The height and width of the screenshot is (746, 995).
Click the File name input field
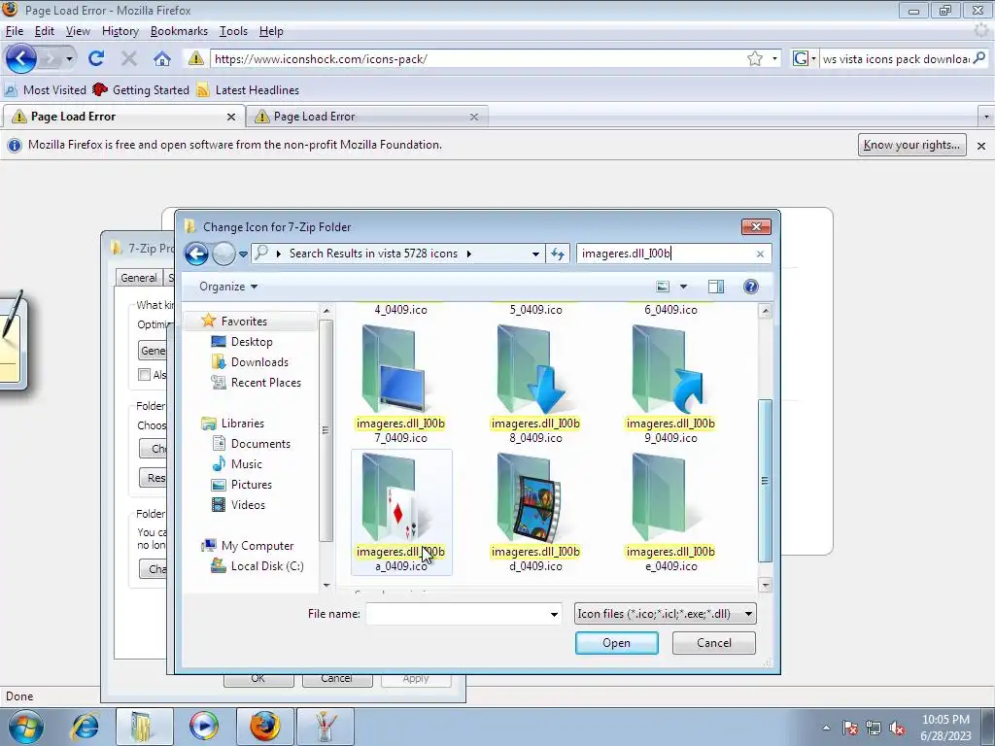(457, 614)
